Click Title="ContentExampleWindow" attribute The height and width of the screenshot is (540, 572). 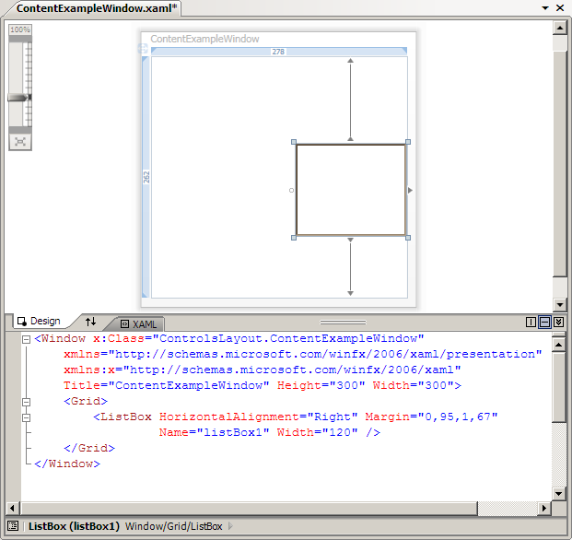167,385
